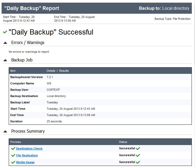Click the Computer Name row label

(x=22, y=83)
